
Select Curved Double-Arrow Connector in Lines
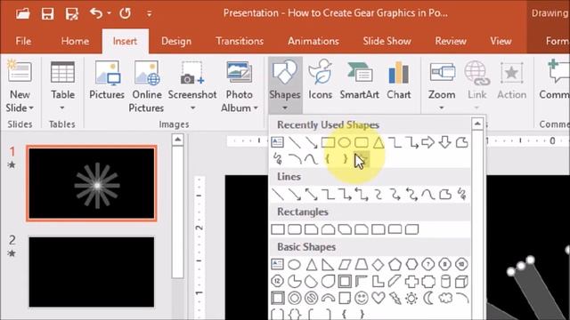tap(411, 195)
